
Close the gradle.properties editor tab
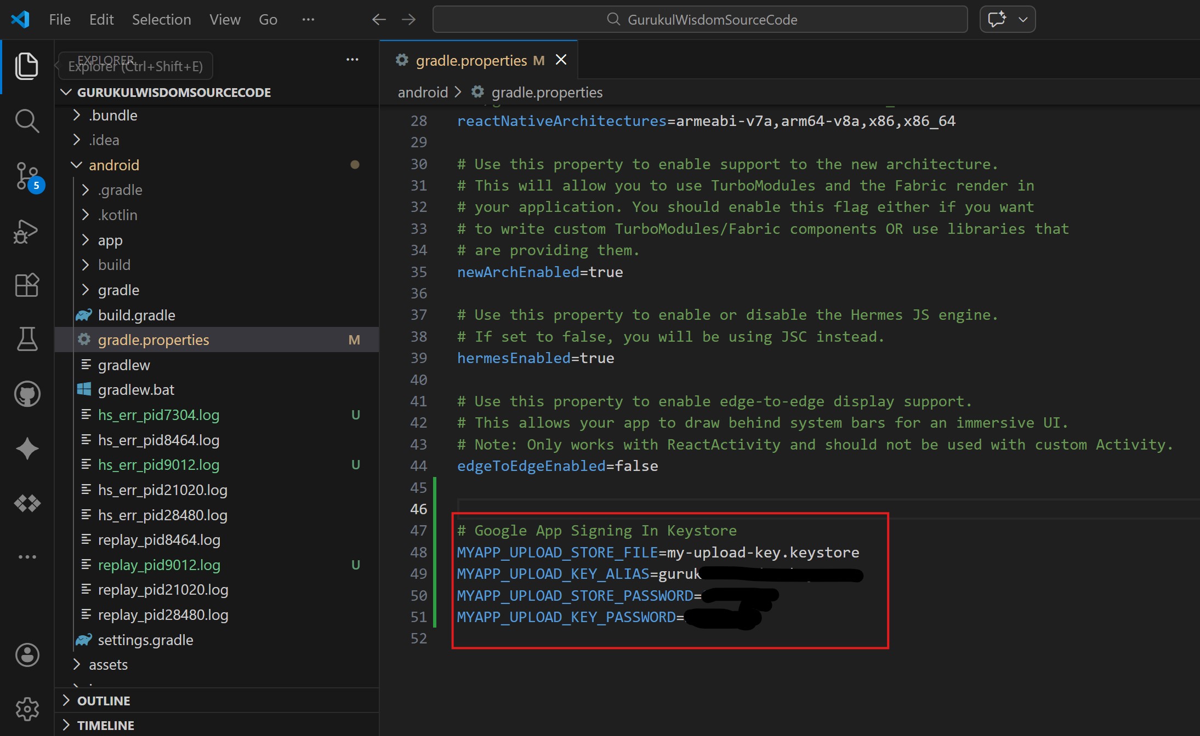click(x=561, y=60)
